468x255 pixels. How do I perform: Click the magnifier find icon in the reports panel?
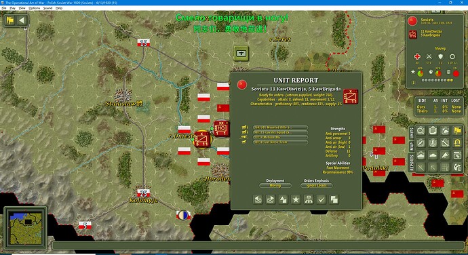pyautogui.click(x=421, y=131)
